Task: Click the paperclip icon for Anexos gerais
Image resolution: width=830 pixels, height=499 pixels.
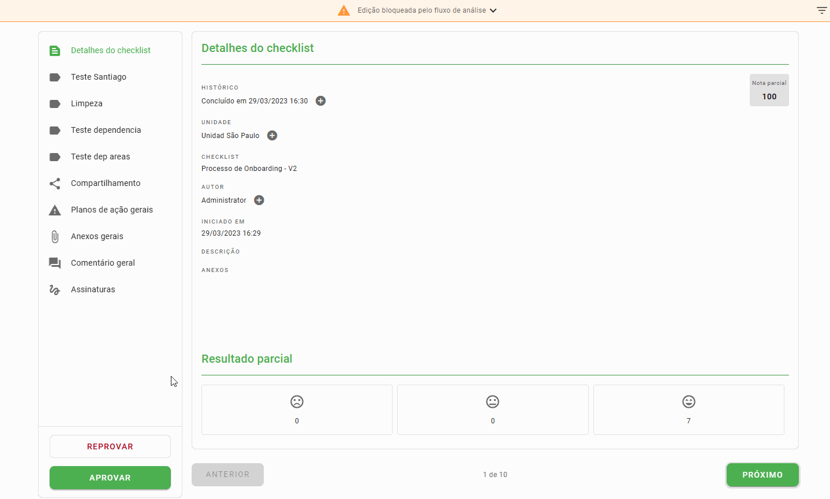Action: [55, 237]
